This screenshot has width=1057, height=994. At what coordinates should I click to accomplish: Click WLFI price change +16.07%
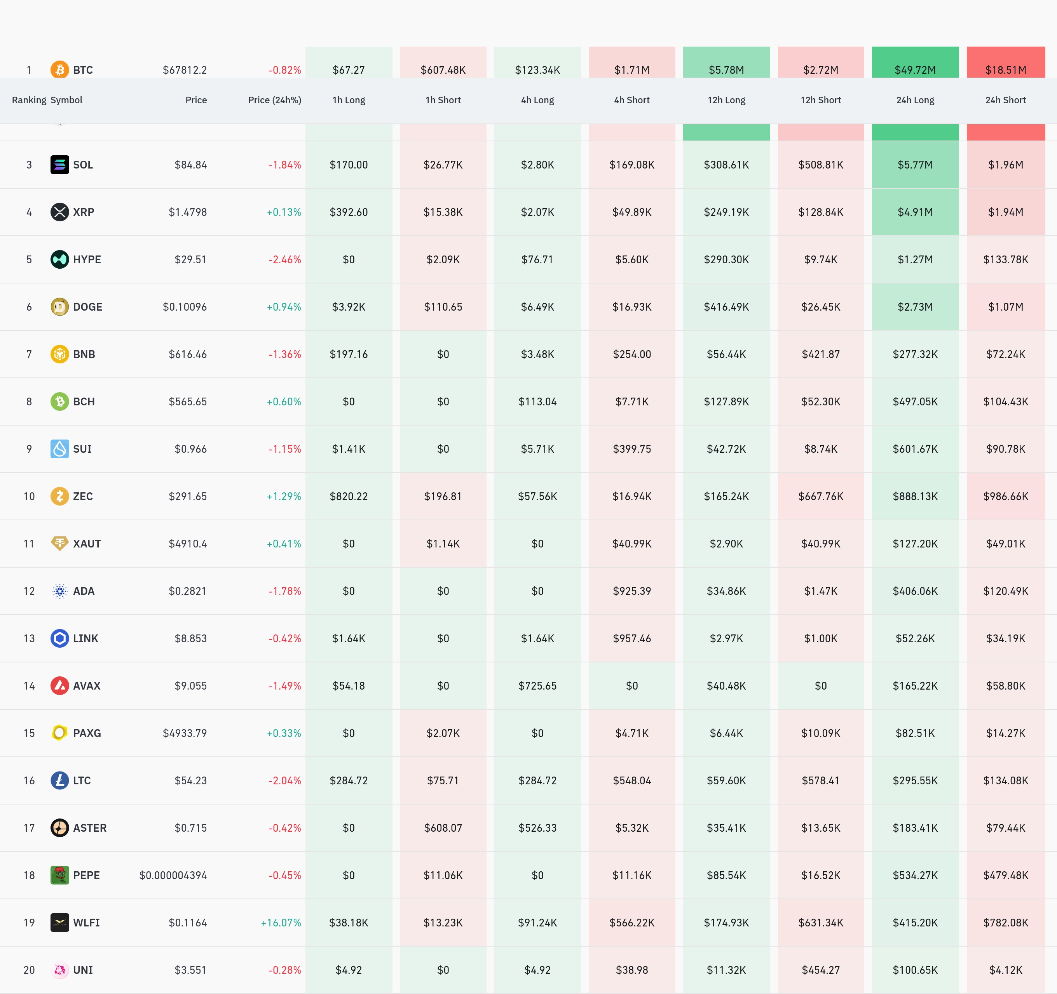[281, 923]
